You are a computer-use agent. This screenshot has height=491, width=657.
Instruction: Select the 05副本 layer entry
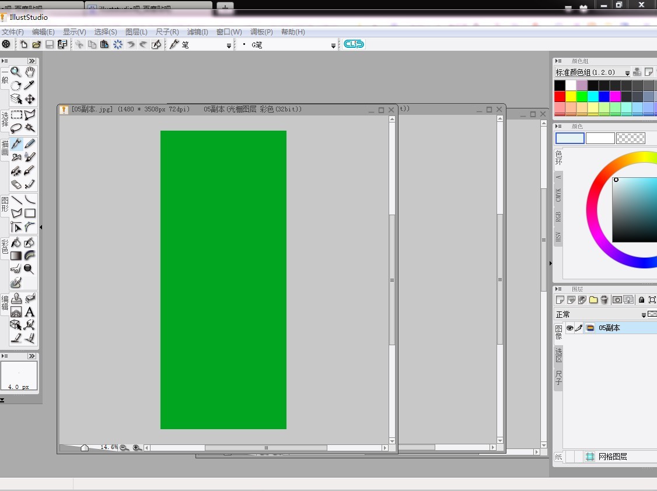tap(610, 328)
